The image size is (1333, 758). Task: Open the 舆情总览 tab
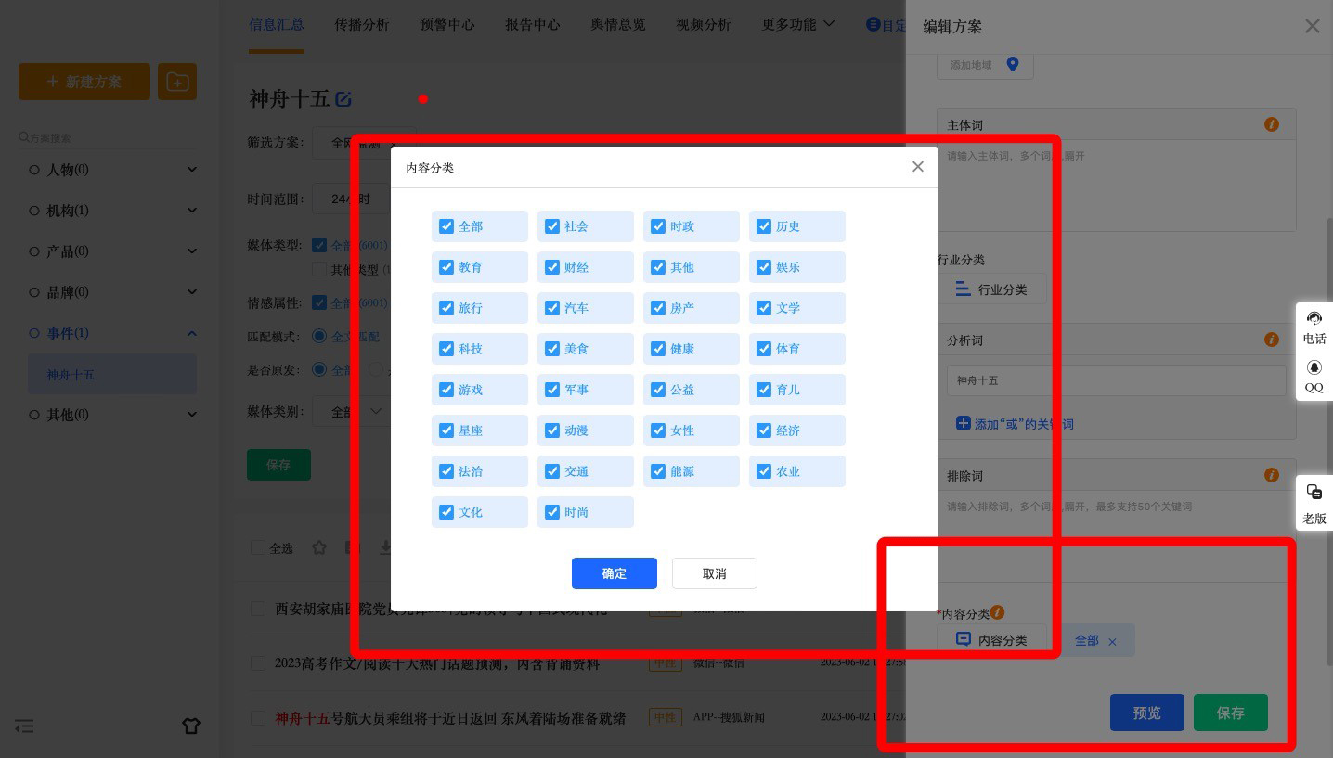tap(618, 24)
